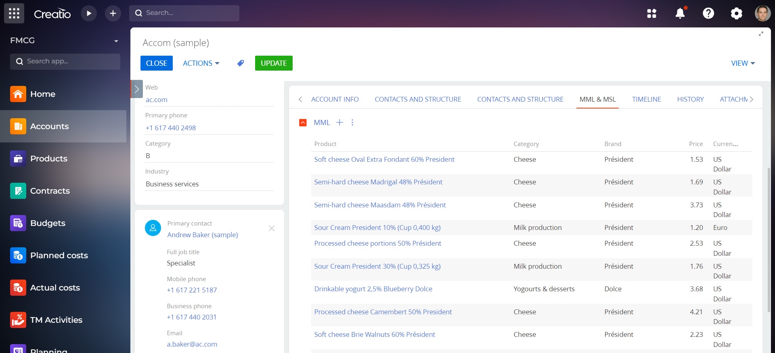The width and height of the screenshot is (775, 353).
Task: Open Drinkable yogurt 2,5% Blueberry Dolce
Action: click(373, 289)
